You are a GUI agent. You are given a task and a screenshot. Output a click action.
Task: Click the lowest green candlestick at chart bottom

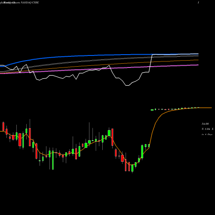pyautogui.click(x=132, y=168)
